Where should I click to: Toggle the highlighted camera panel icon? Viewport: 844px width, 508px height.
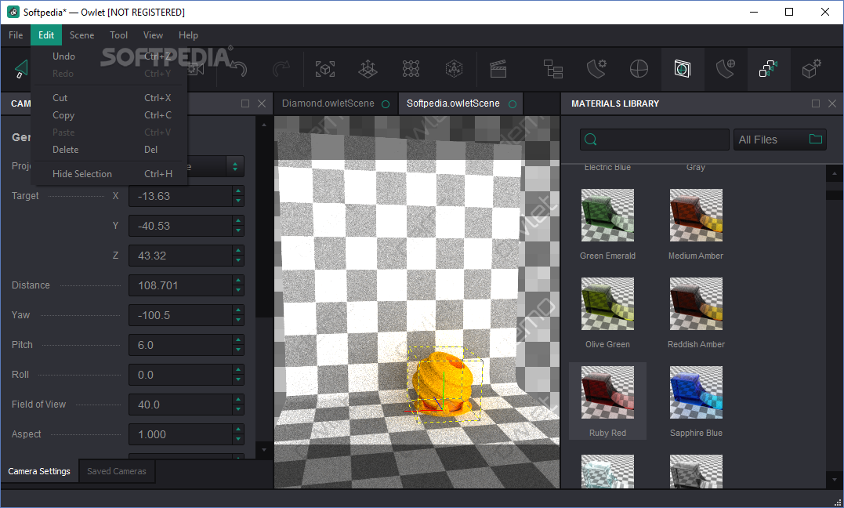pos(683,69)
